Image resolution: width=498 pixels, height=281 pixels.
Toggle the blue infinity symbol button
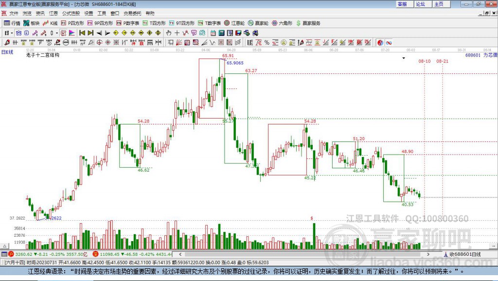389,43
